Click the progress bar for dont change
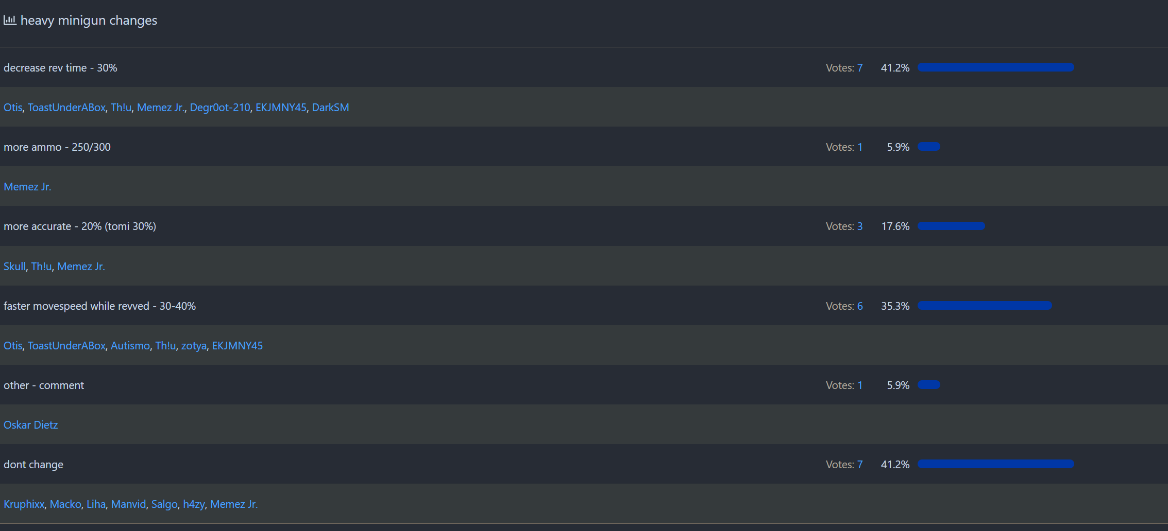This screenshot has height=531, width=1168. click(995, 464)
